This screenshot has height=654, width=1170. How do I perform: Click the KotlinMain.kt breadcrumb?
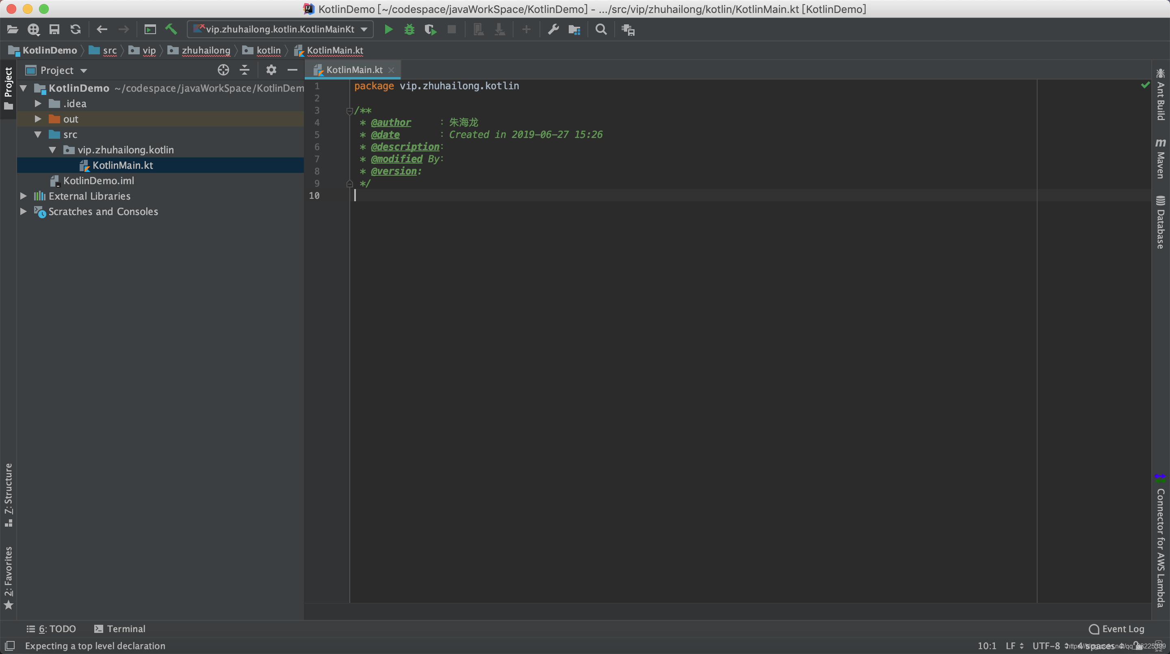(x=329, y=50)
